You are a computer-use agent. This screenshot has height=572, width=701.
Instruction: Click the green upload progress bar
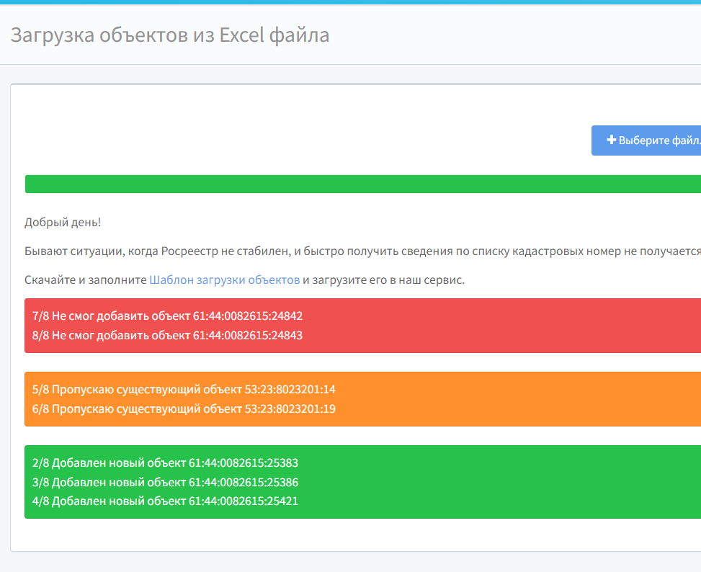(363, 184)
